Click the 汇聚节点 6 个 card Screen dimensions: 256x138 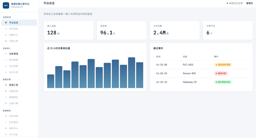point(228,30)
